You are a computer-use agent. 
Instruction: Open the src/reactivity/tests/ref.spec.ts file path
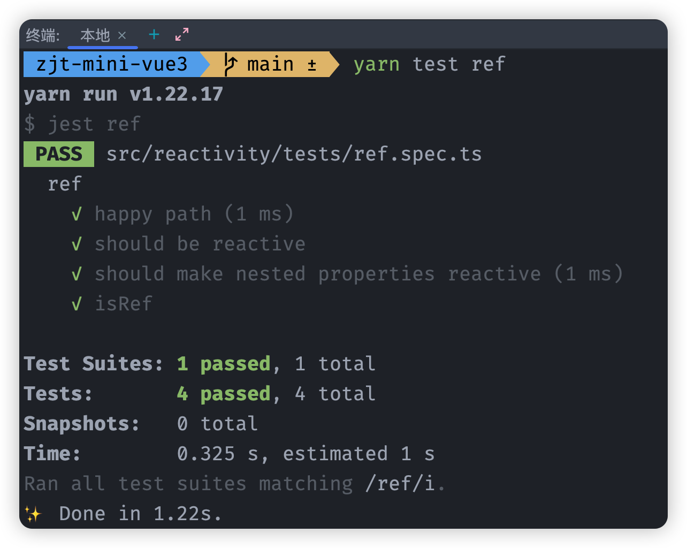pos(294,154)
